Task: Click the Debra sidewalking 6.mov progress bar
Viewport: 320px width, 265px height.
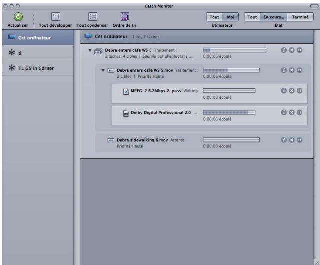Action: pyautogui.click(x=231, y=140)
